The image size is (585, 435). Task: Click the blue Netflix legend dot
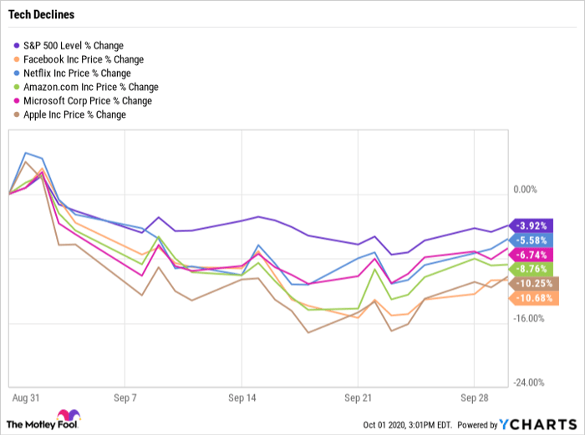[x=18, y=73]
